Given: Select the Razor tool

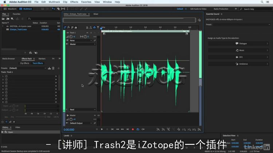Looking at the screenshot, I should click(58, 9).
